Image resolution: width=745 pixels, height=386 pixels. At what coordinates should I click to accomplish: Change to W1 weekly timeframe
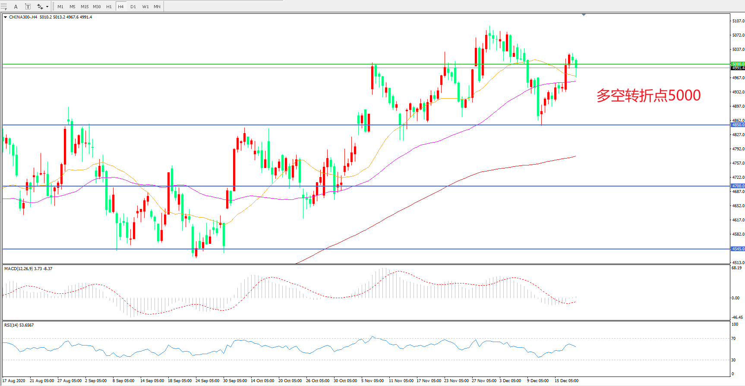click(x=145, y=6)
